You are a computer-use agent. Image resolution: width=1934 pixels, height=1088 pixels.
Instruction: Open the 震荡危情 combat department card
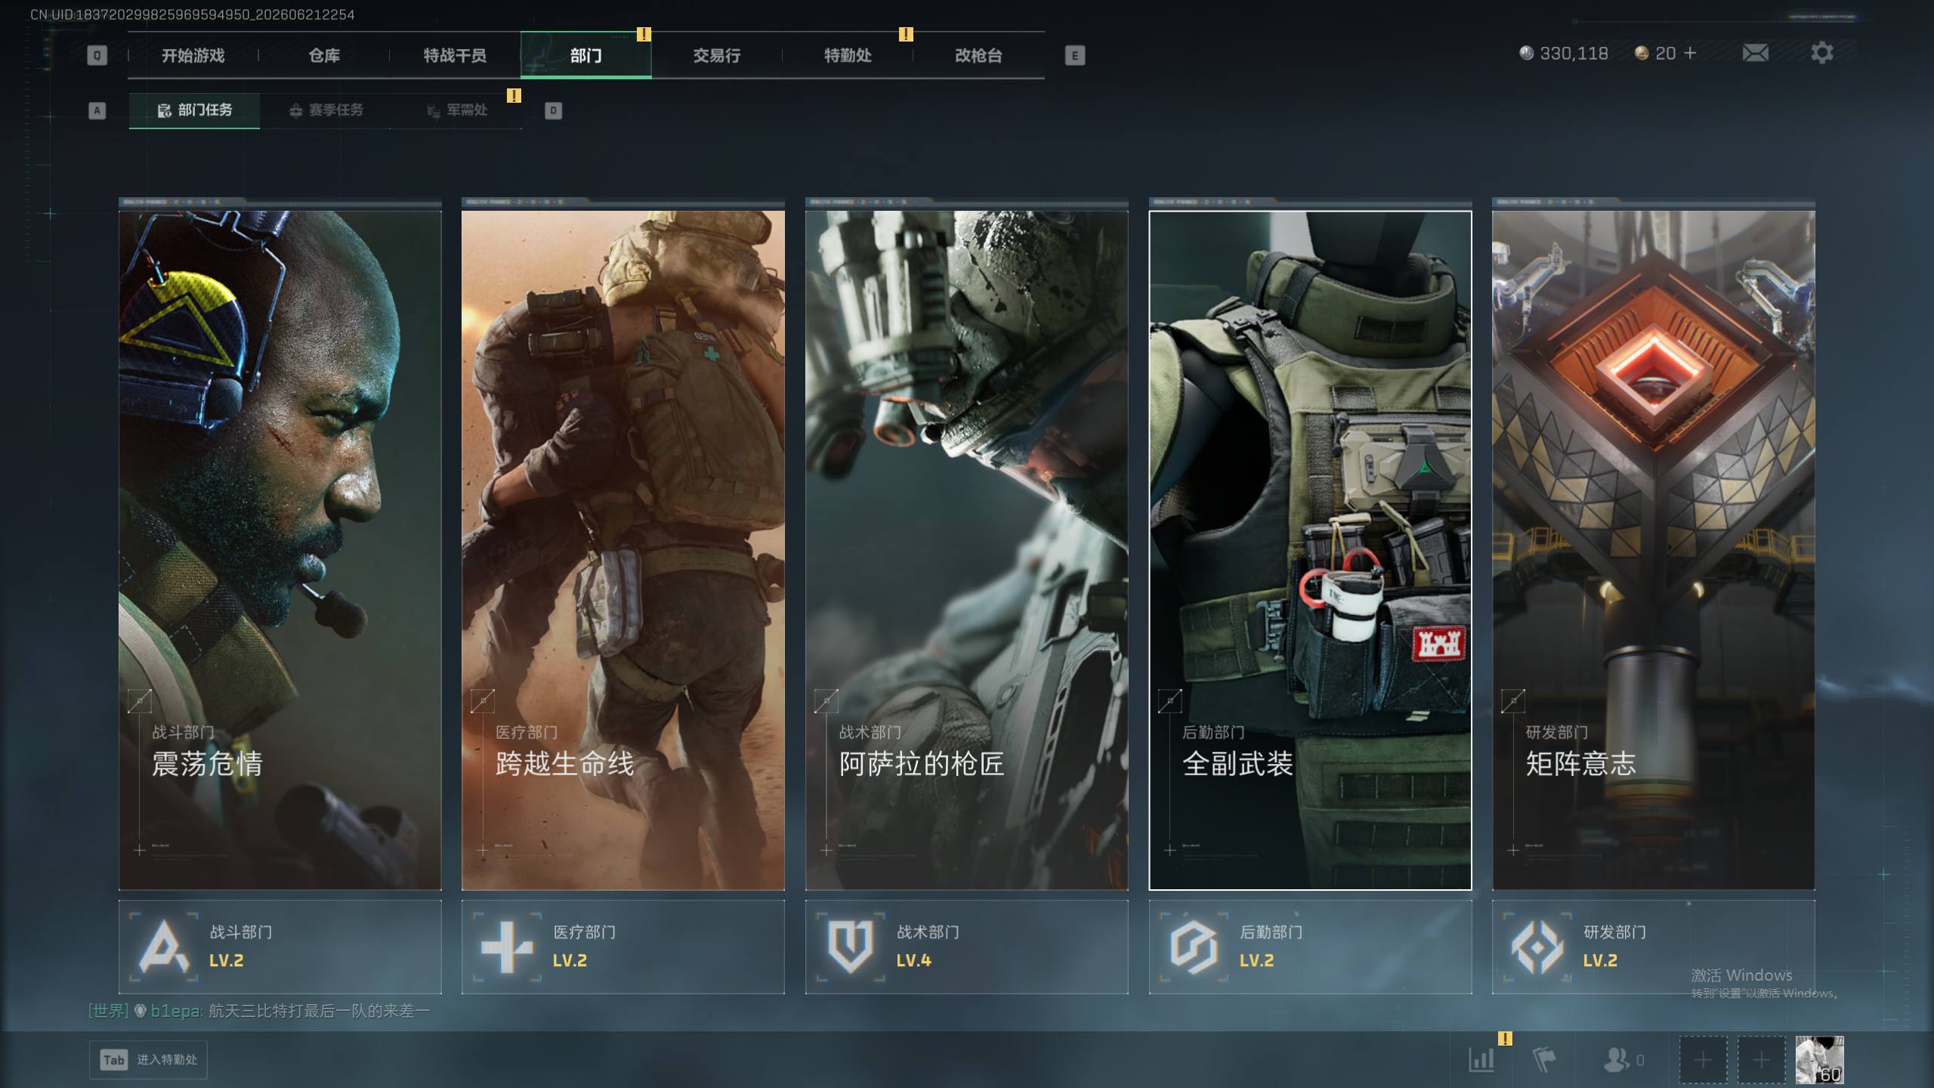click(280, 550)
